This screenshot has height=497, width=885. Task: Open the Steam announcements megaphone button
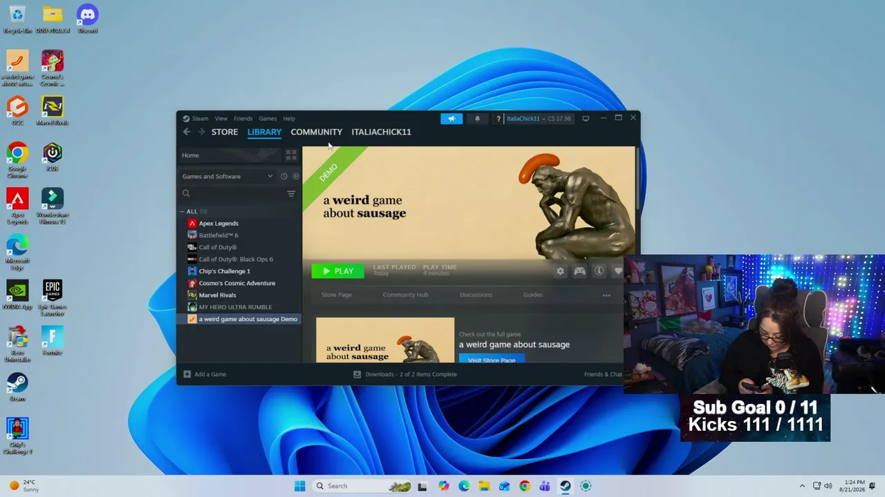(451, 119)
